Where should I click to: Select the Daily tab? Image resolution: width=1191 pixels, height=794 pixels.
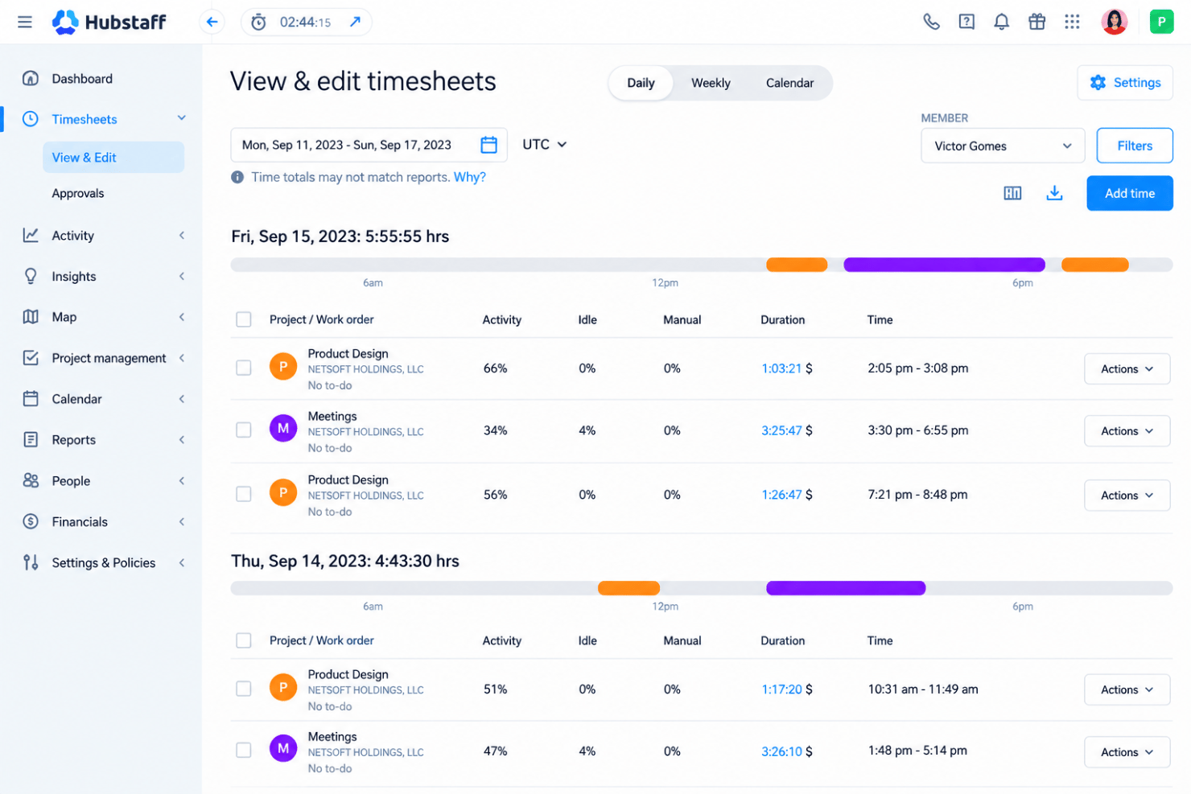[x=641, y=83]
